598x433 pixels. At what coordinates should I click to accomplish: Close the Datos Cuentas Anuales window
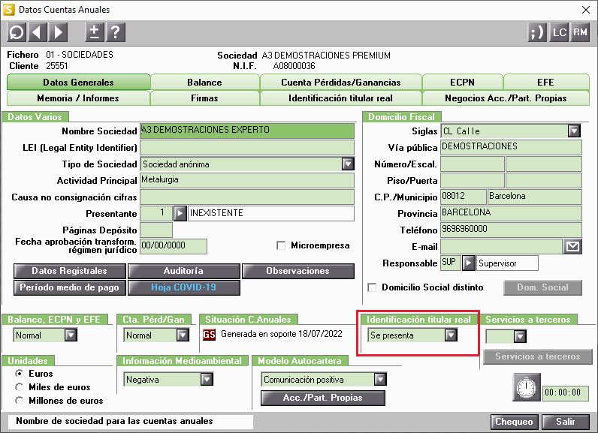pyautogui.click(x=586, y=10)
